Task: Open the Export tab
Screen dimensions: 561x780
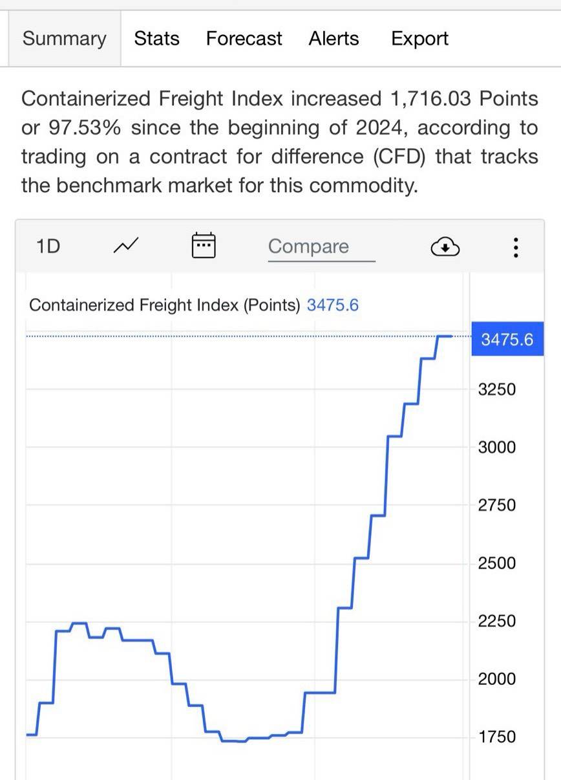Action: coord(419,39)
